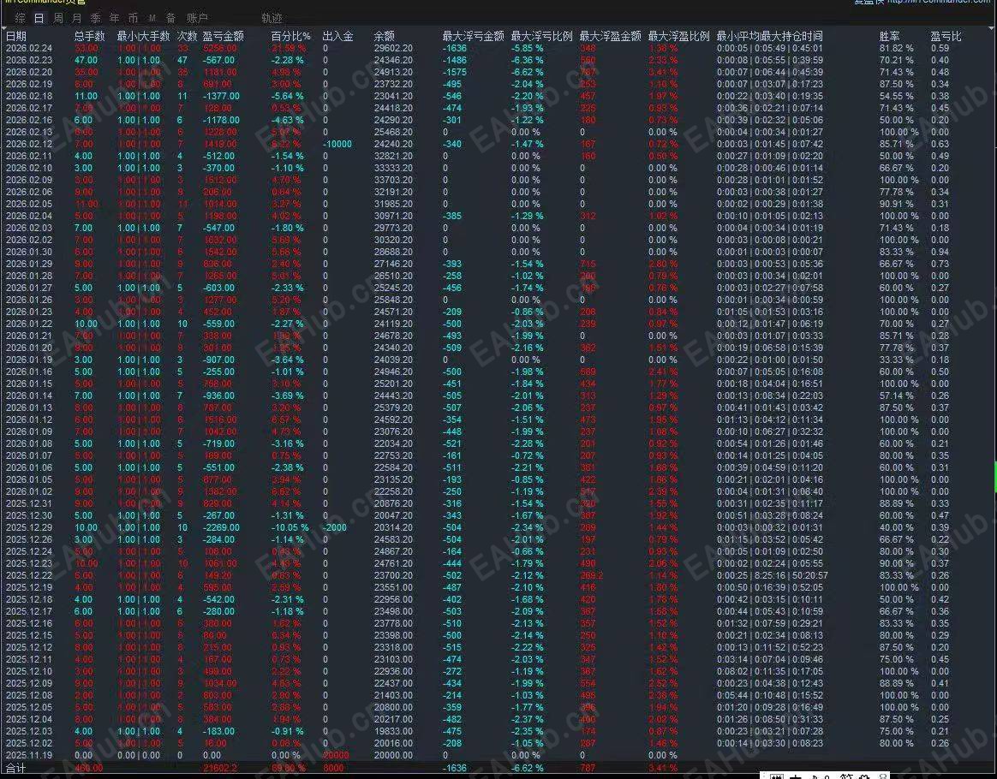The width and height of the screenshot is (997, 779).
Task: Click the 8000 total deposit cell
Action: pos(333,768)
